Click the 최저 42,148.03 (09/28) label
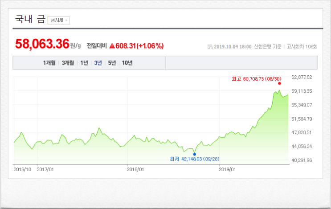This screenshot has width=331, height=209. (x=194, y=159)
